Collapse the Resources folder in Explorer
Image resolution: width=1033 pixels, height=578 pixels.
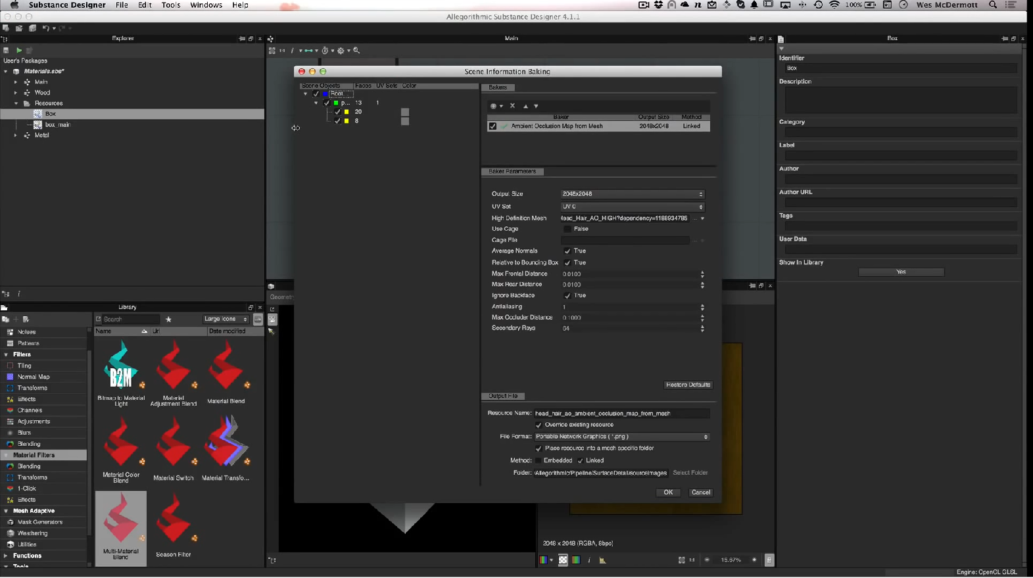tap(16, 103)
